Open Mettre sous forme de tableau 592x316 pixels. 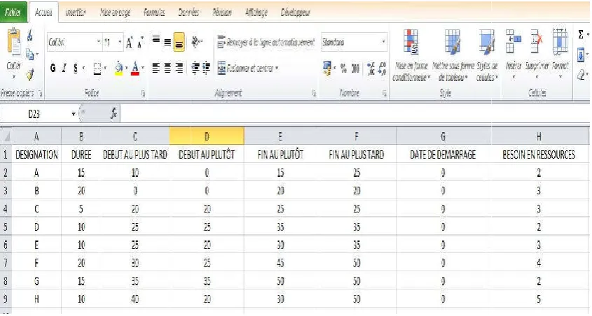click(x=453, y=55)
